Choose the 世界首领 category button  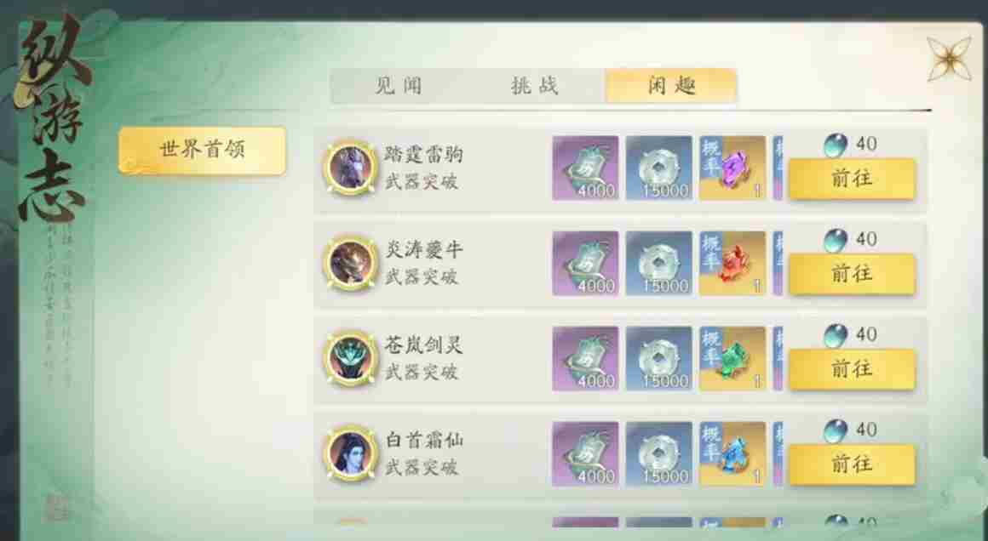202,150
